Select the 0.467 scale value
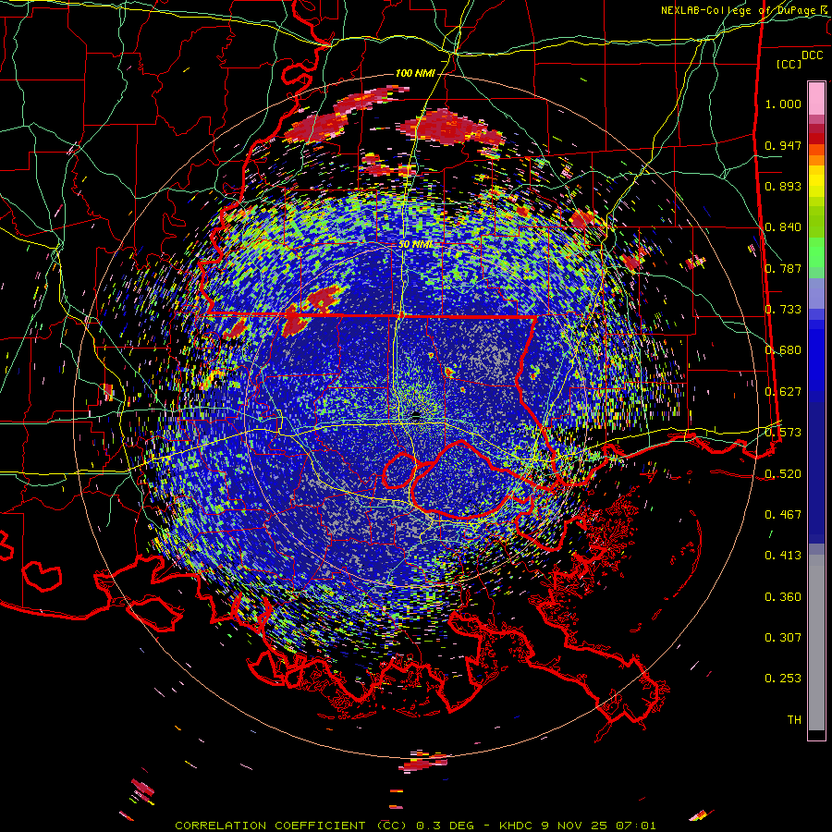Viewport: 832px width, 832px height. pos(783,515)
